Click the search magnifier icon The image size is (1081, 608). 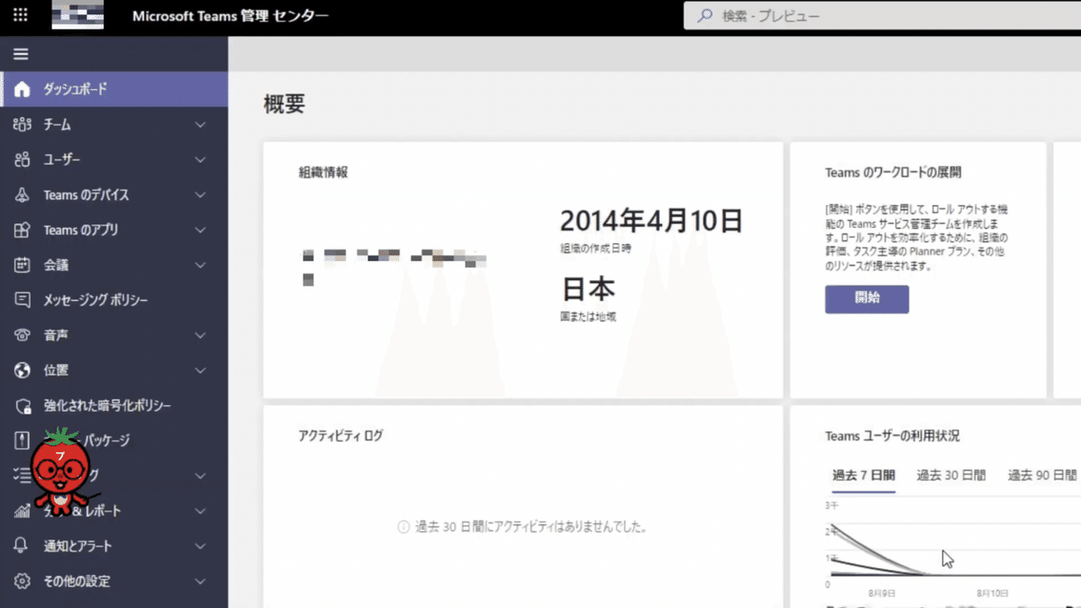[x=704, y=16]
